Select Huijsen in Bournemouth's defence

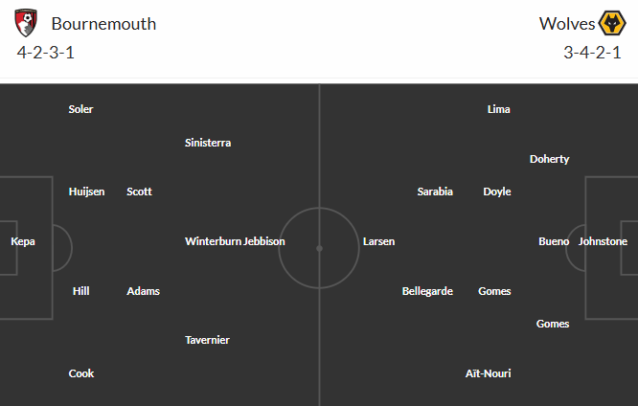click(x=86, y=192)
